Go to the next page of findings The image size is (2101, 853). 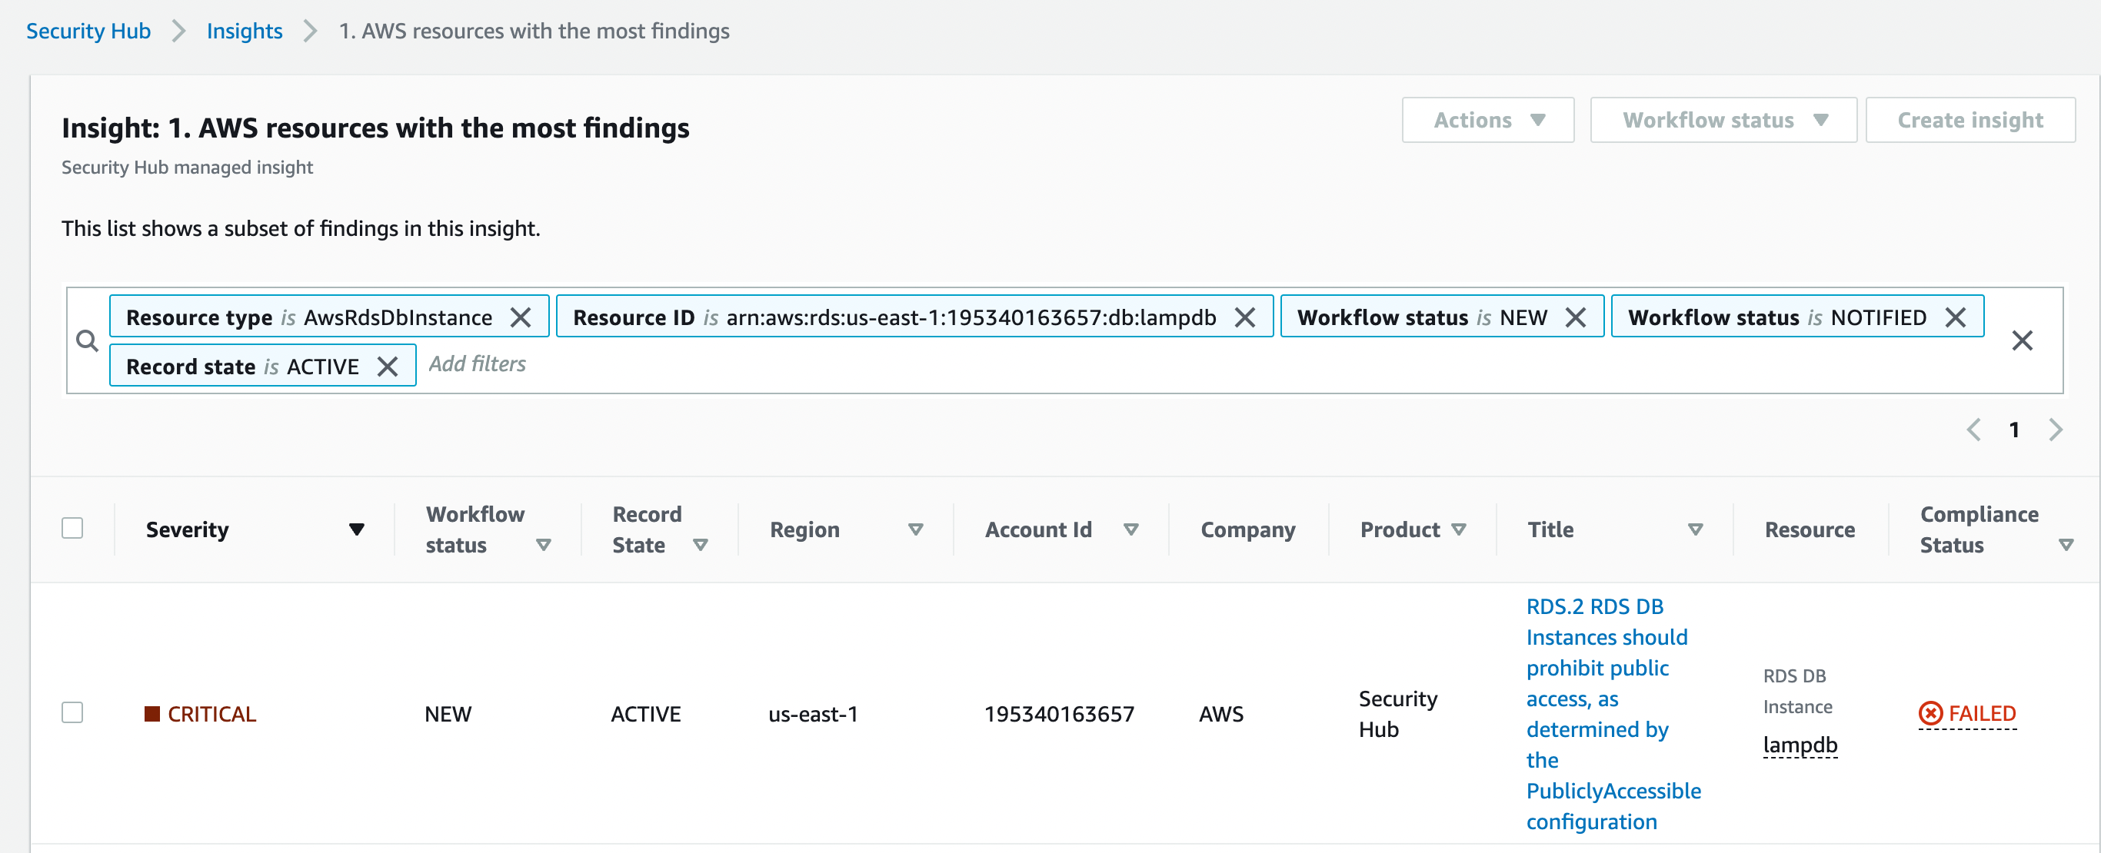2055,430
